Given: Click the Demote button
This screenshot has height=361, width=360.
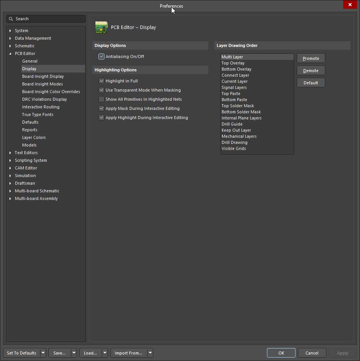Looking at the screenshot, I should (x=311, y=71).
